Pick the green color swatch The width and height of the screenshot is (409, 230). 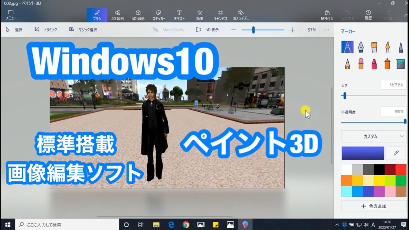[x=401, y=180]
